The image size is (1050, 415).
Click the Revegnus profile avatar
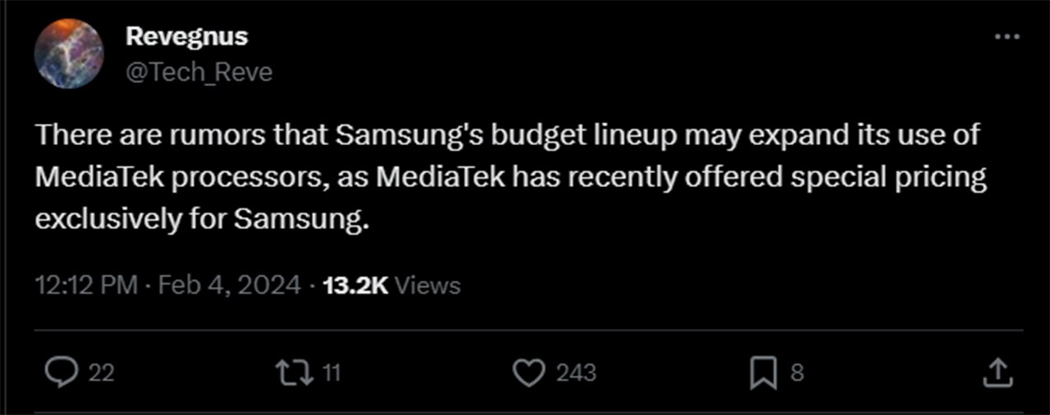point(69,54)
